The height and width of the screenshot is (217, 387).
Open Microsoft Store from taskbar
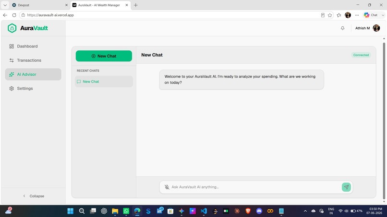(x=170, y=211)
